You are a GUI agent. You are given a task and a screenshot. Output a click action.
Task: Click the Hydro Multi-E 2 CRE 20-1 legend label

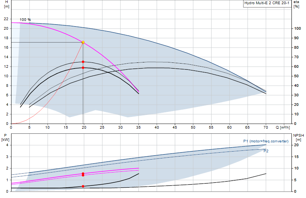(x=267, y=3)
